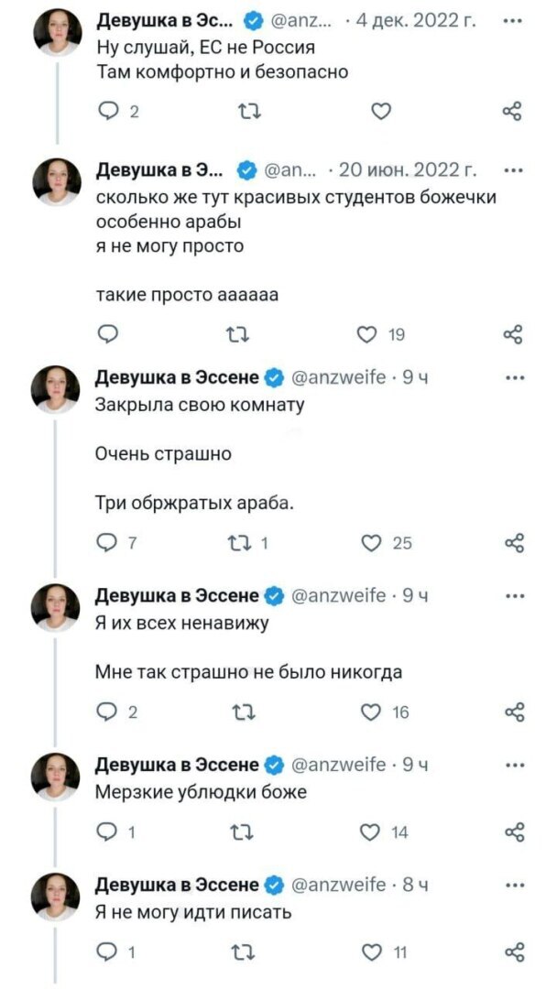Reply to the tweet about closing her room
The width and height of the screenshot is (557, 989).
(111, 542)
